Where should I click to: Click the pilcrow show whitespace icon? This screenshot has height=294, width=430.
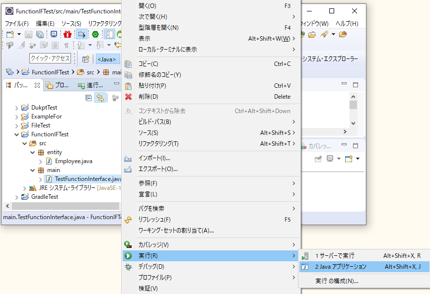67,46
